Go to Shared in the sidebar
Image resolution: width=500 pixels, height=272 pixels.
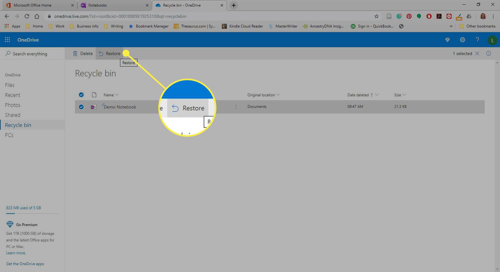pos(12,115)
